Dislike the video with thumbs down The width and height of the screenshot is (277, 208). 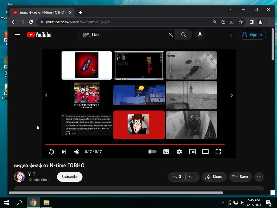coord(192,177)
